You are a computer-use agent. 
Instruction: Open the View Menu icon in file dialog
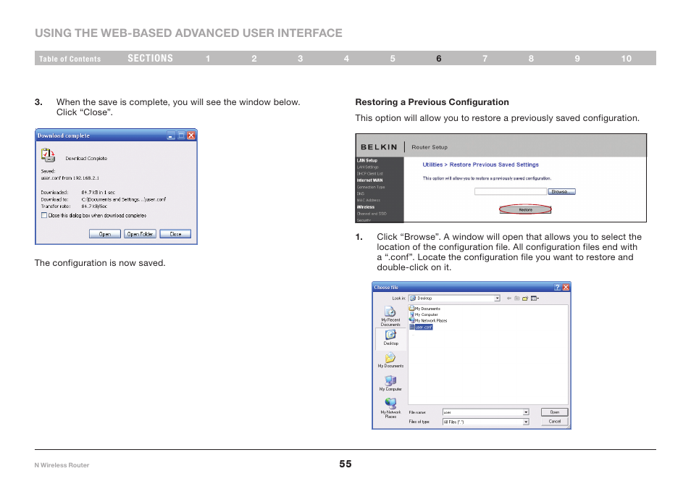535,299
